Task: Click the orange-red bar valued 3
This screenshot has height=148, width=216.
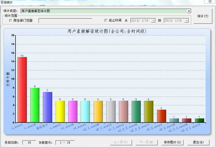Action: click(x=162, y=115)
